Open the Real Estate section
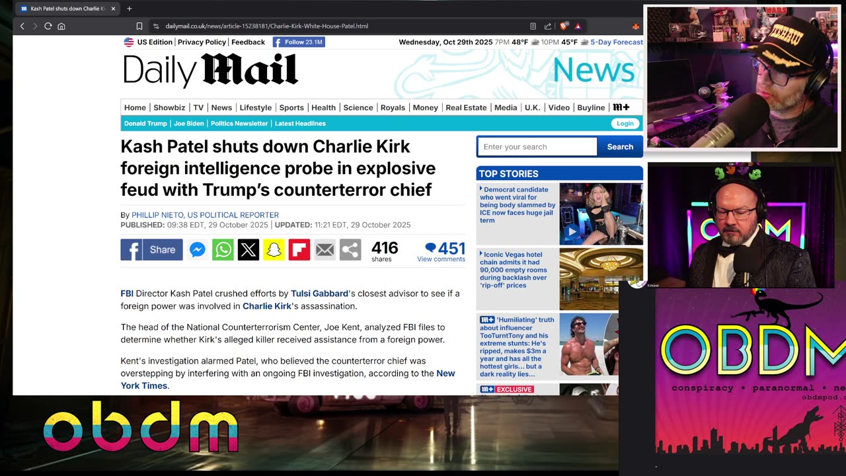The width and height of the screenshot is (846, 476). click(x=466, y=108)
